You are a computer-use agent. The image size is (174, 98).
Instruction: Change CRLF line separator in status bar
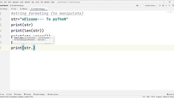148,97
